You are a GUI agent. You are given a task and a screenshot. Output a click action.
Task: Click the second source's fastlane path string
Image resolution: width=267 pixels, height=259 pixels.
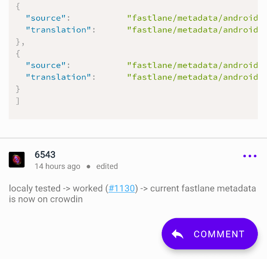(192, 65)
